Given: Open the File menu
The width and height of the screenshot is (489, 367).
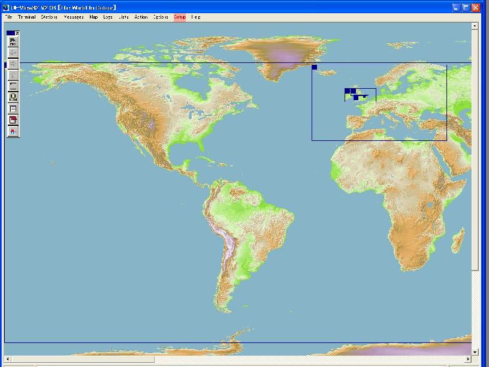Looking at the screenshot, I should [x=8, y=17].
